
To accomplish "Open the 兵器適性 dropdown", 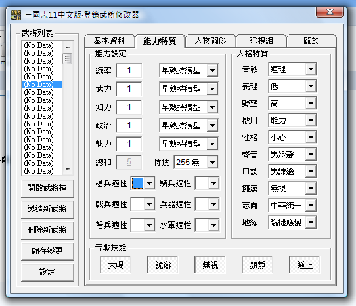I will pyautogui.click(x=208, y=204).
